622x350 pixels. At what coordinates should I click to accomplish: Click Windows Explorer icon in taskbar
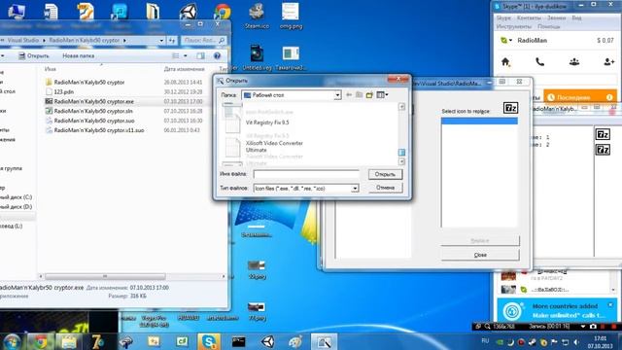pos(69,341)
